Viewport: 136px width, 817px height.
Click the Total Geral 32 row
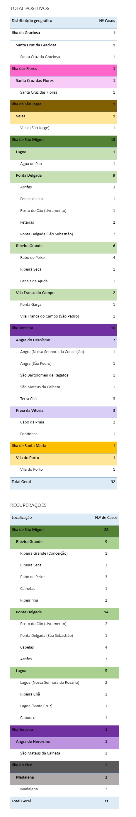[63, 482]
